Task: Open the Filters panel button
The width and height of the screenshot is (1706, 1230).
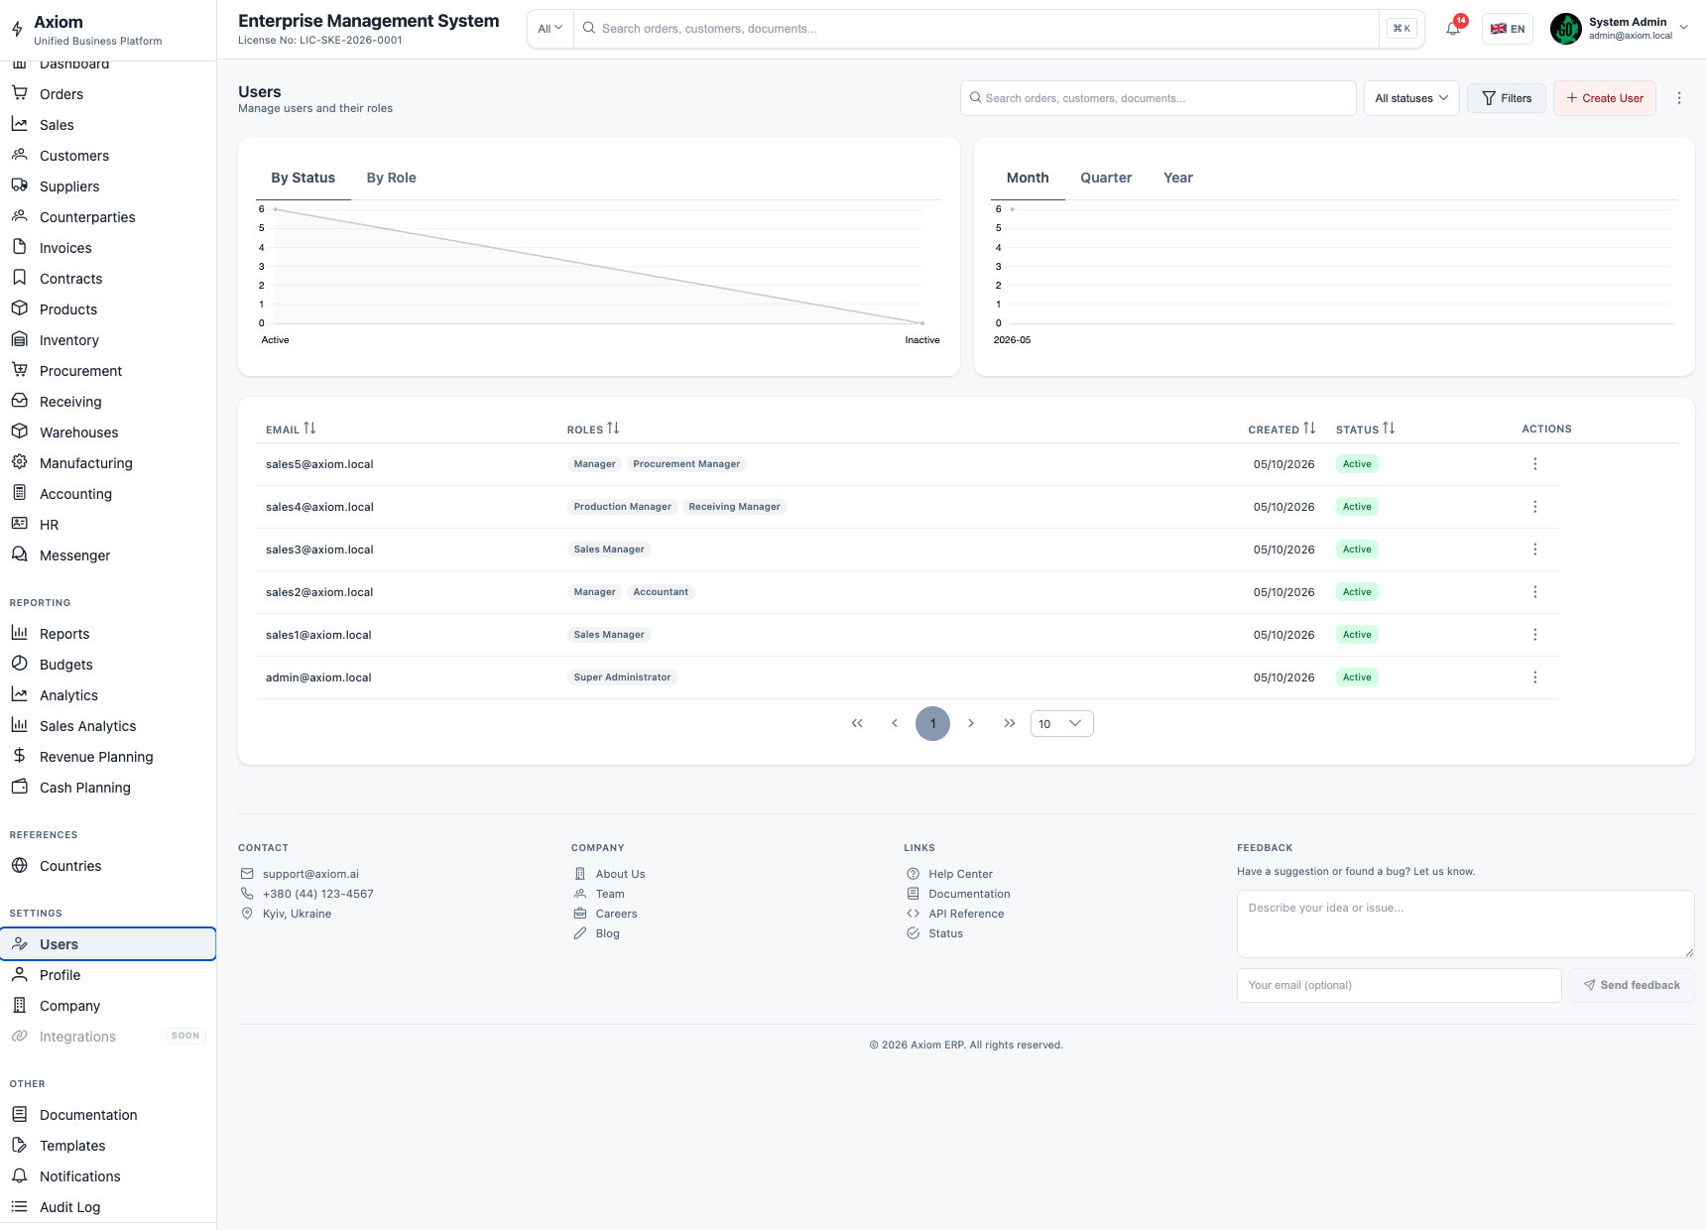Action: coord(1507,98)
